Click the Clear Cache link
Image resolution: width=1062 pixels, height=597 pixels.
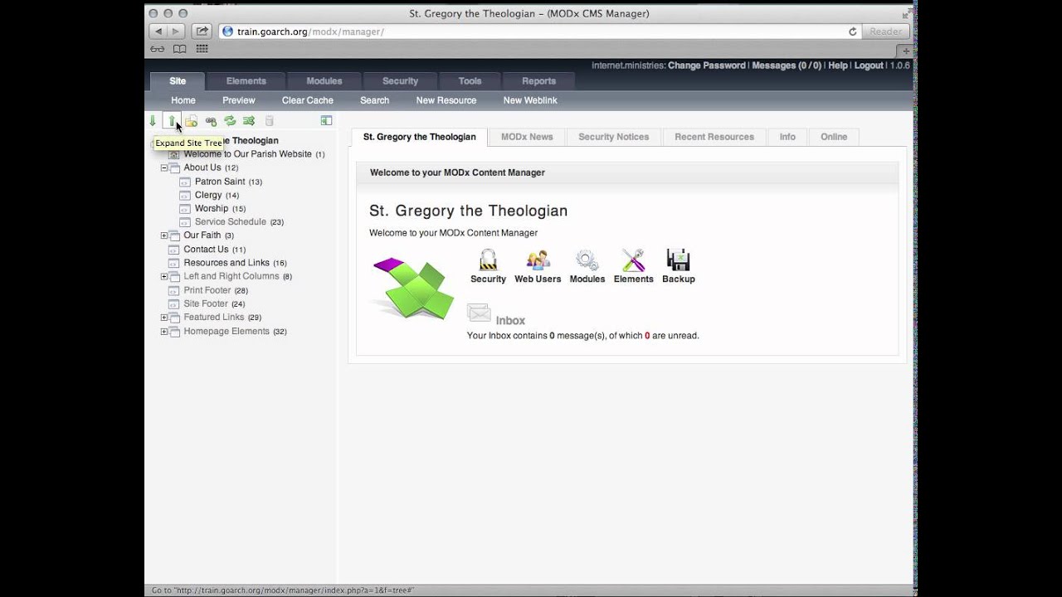pyautogui.click(x=308, y=100)
